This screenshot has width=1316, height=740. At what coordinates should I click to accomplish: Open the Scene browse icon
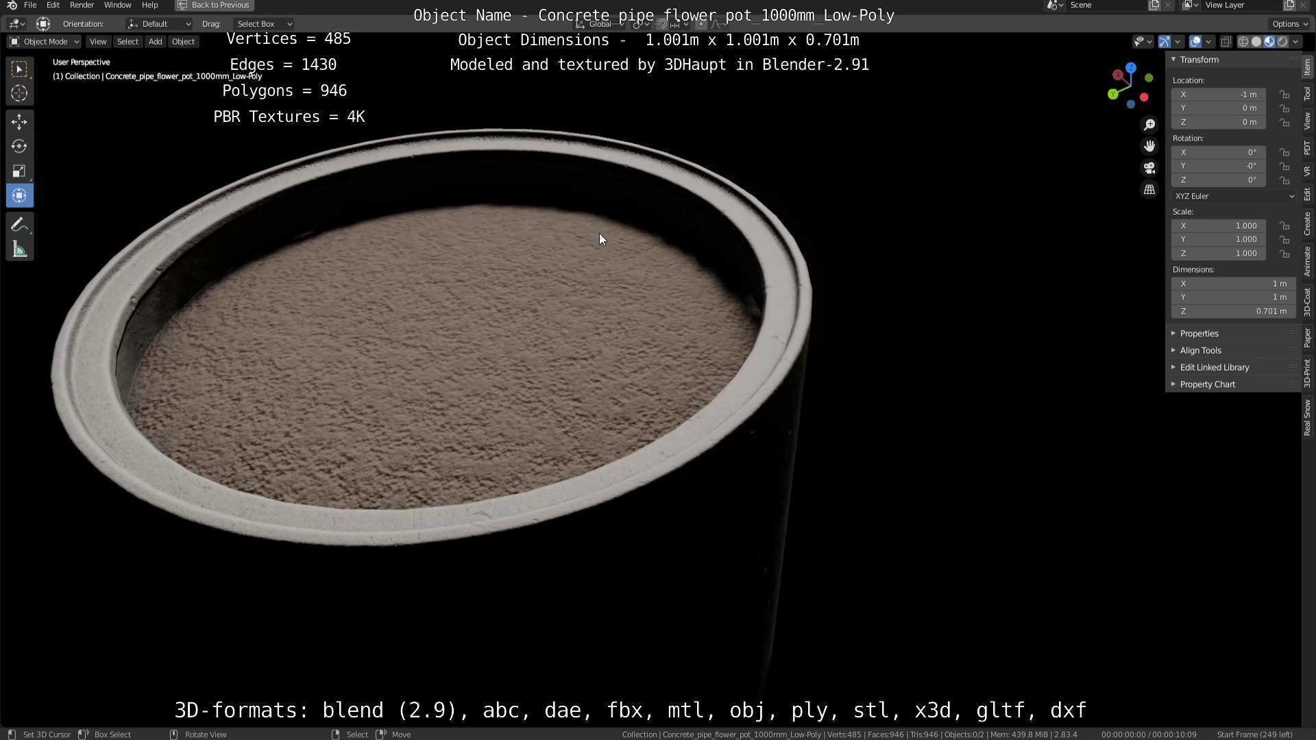click(x=1055, y=5)
